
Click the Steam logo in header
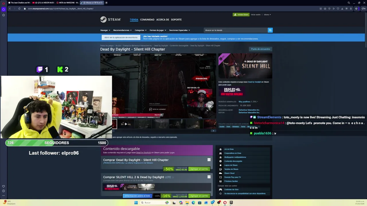point(110,19)
